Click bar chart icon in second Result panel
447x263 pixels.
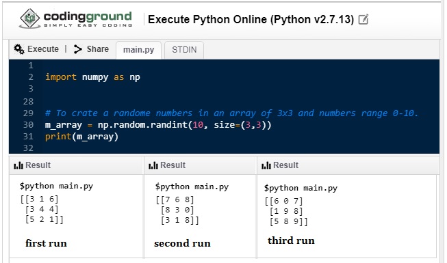153,165
